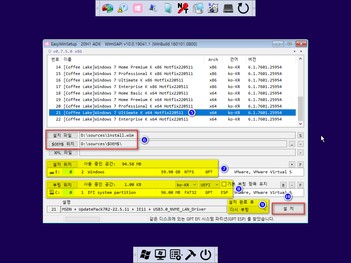The width and height of the screenshot is (351, 263).
Task: Click the XML 파일 button
Action: pos(63,152)
